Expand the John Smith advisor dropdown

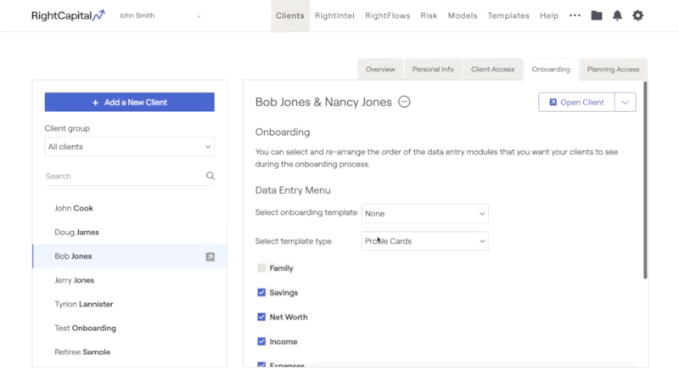tap(160, 15)
